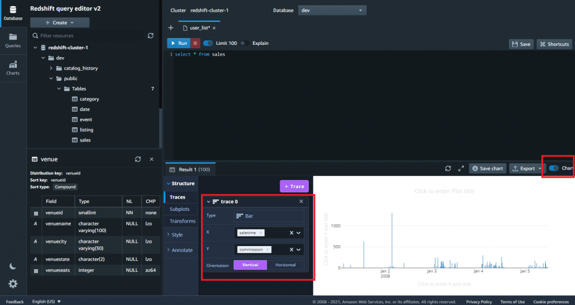Toggle the Chart switch

[554, 168]
